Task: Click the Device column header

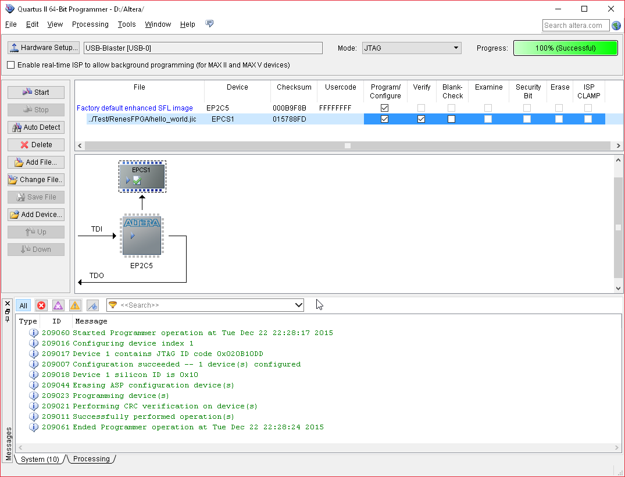Action: point(238,87)
